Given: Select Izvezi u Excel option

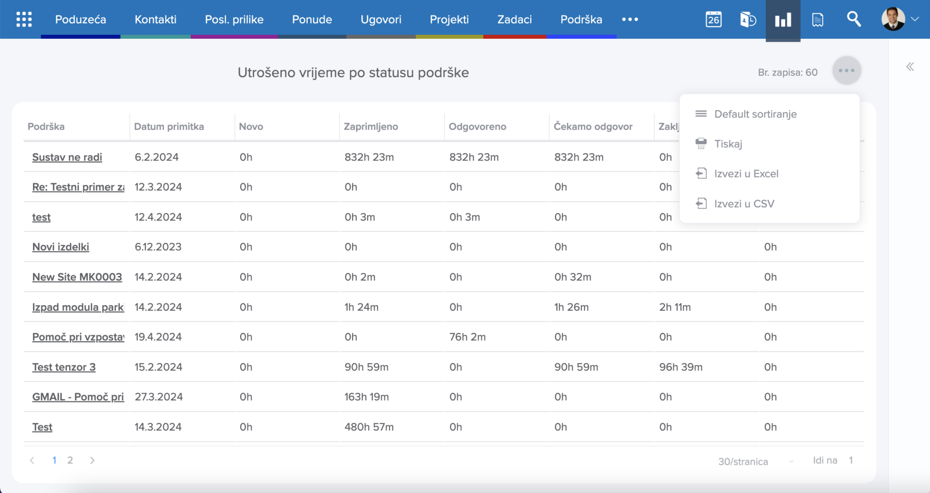Looking at the screenshot, I should tap(746, 174).
